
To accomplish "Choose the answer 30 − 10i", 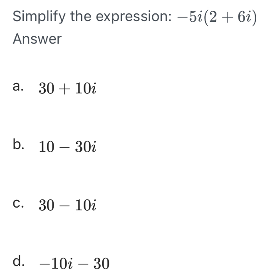I will tap(68, 205).
